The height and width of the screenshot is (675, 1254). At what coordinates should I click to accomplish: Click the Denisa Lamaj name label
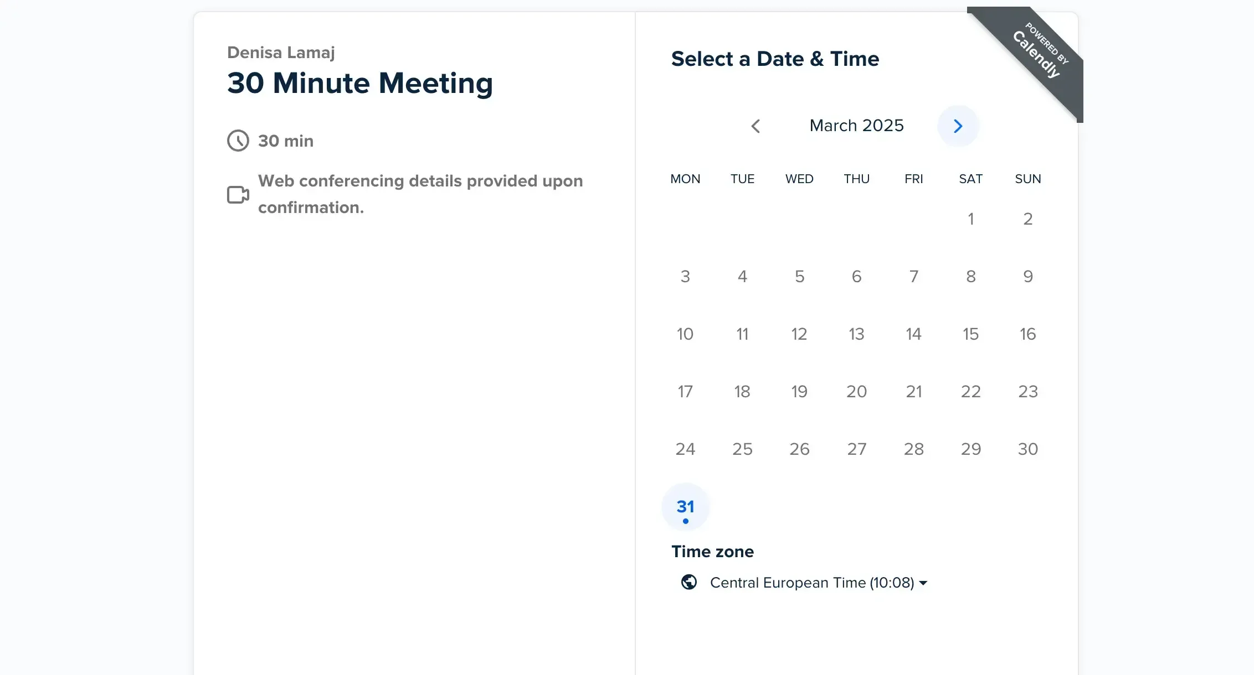tap(281, 52)
